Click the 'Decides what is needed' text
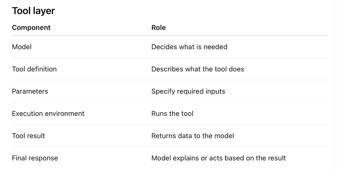337x172 pixels. [189, 47]
